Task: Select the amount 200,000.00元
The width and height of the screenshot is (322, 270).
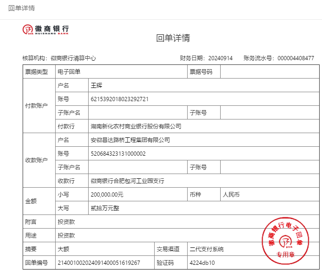Action: 107,195
